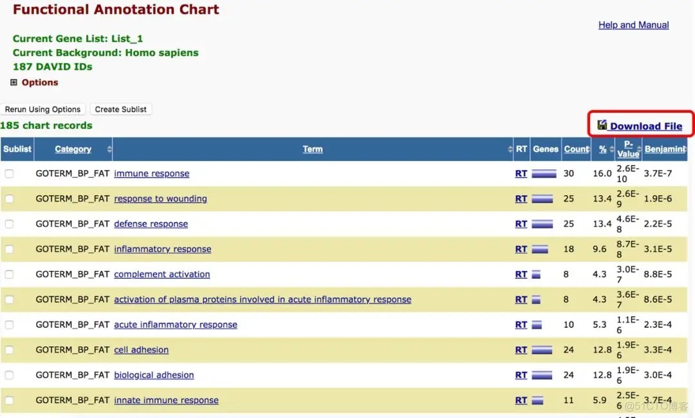Open gene bar for innate immune response
Screen dimensions: 695x418
point(537,401)
